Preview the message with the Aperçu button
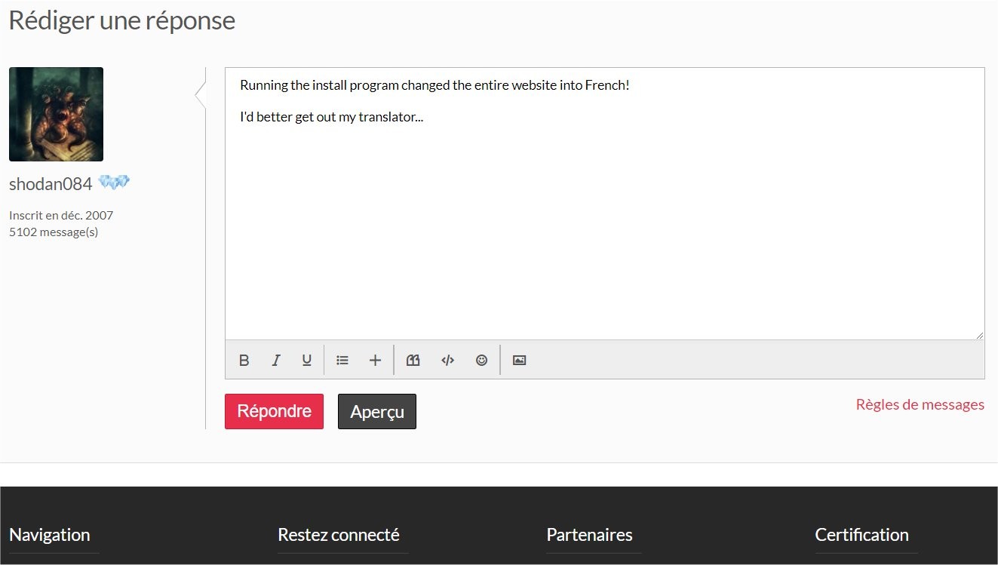Image resolution: width=998 pixels, height=565 pixels. click(376, 412)
